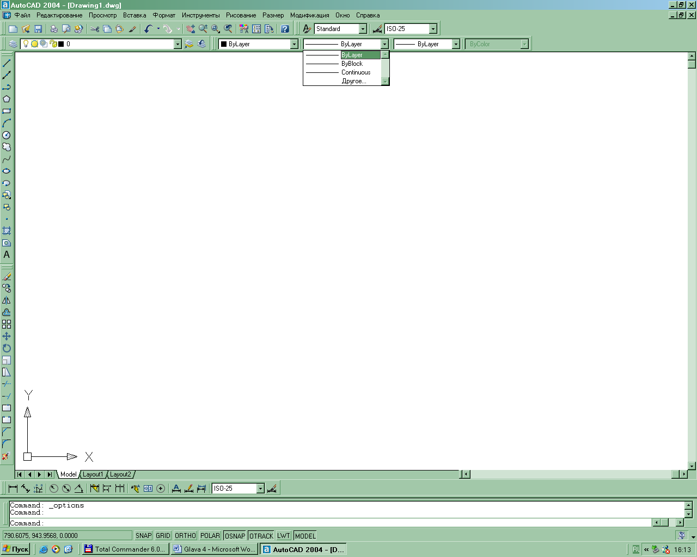The width and height of the screenshot is (697, 557).
Task: Expand the Standard text style dropdown
Action: pos(363,29)
